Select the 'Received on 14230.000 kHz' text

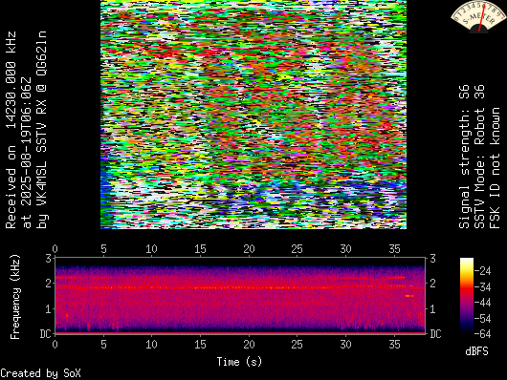[x=11, y=130]
